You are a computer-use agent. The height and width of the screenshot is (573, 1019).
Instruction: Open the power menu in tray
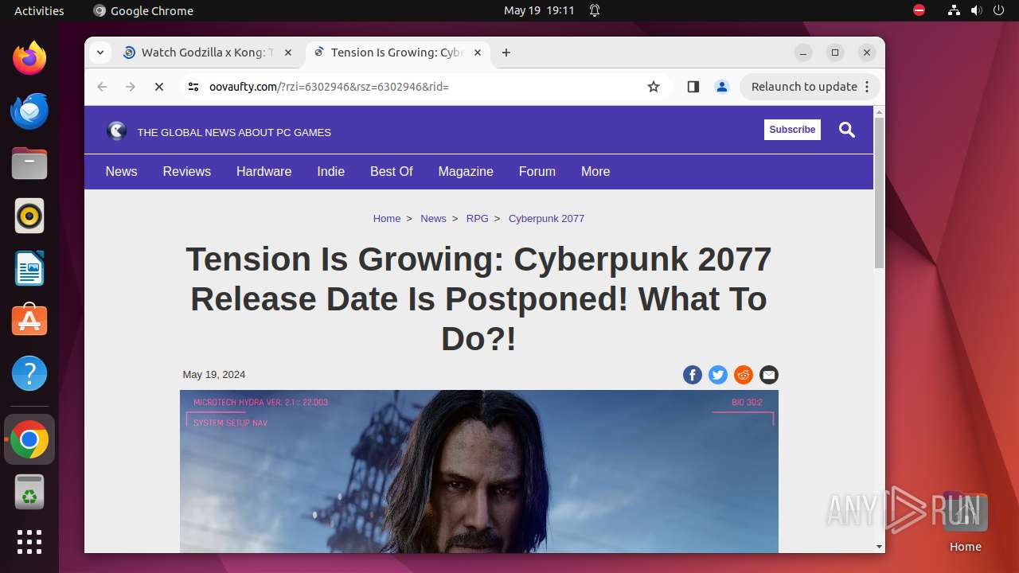[998, 10]
